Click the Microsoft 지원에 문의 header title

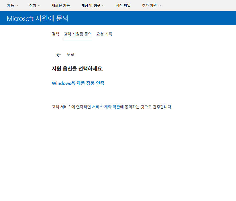click(x=38, y=18)
